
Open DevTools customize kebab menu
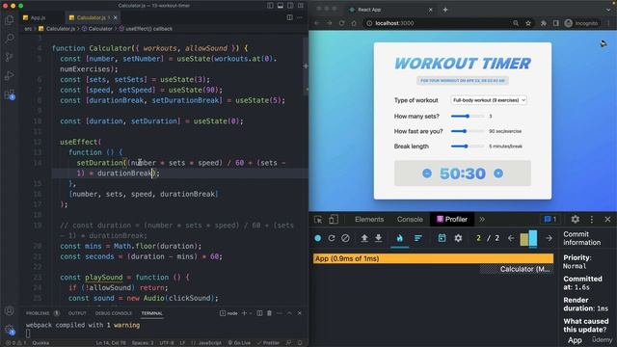pos(591,219)
